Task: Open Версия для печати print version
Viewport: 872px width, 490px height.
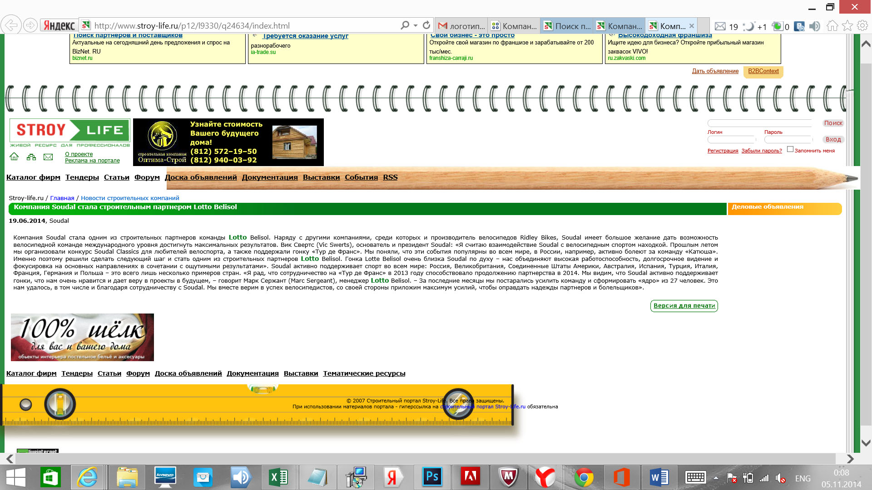Action: click(684, 306)
